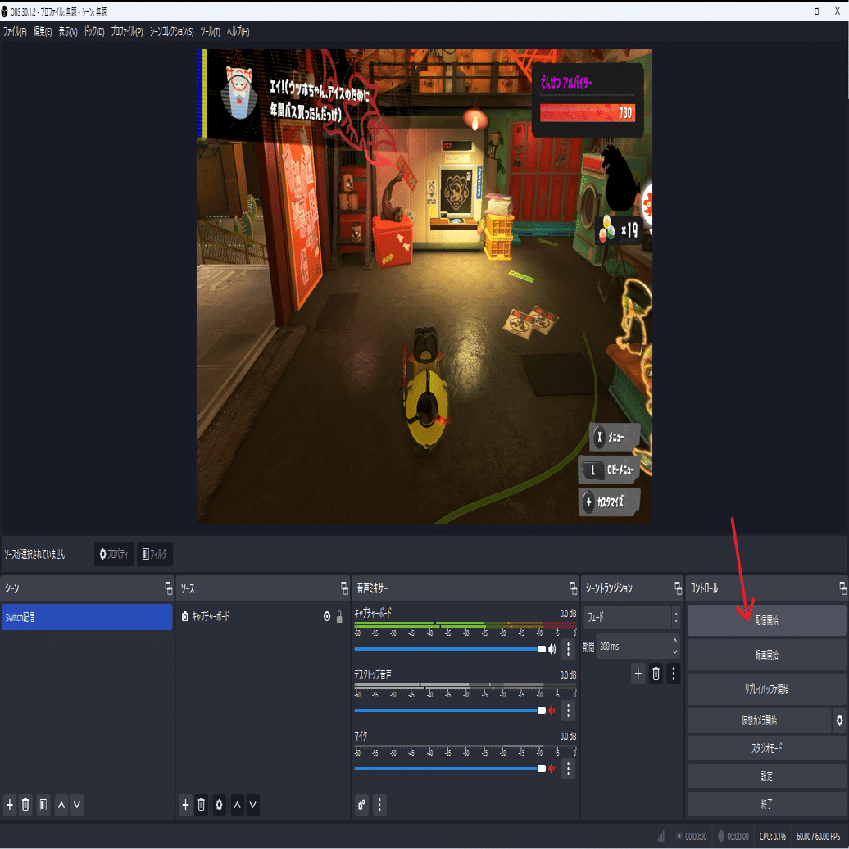849x849 pixels.
Task: Exit OBS with the 終了 button
Action: [x=766, y=803]
